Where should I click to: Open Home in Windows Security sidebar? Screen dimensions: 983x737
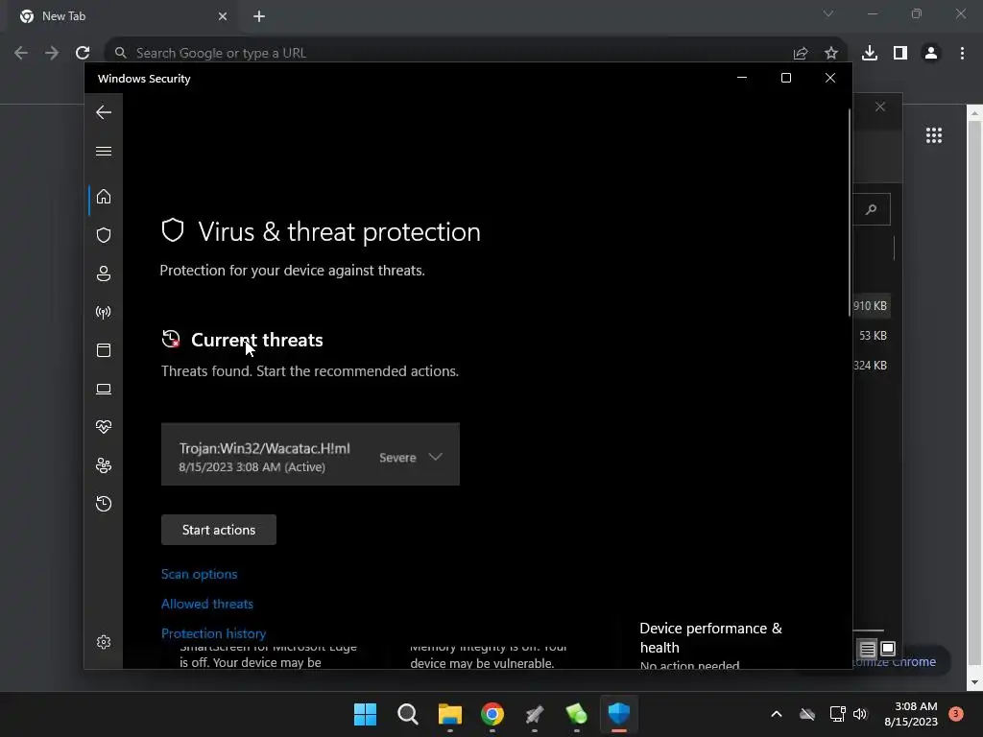click(x=104, y=197)
